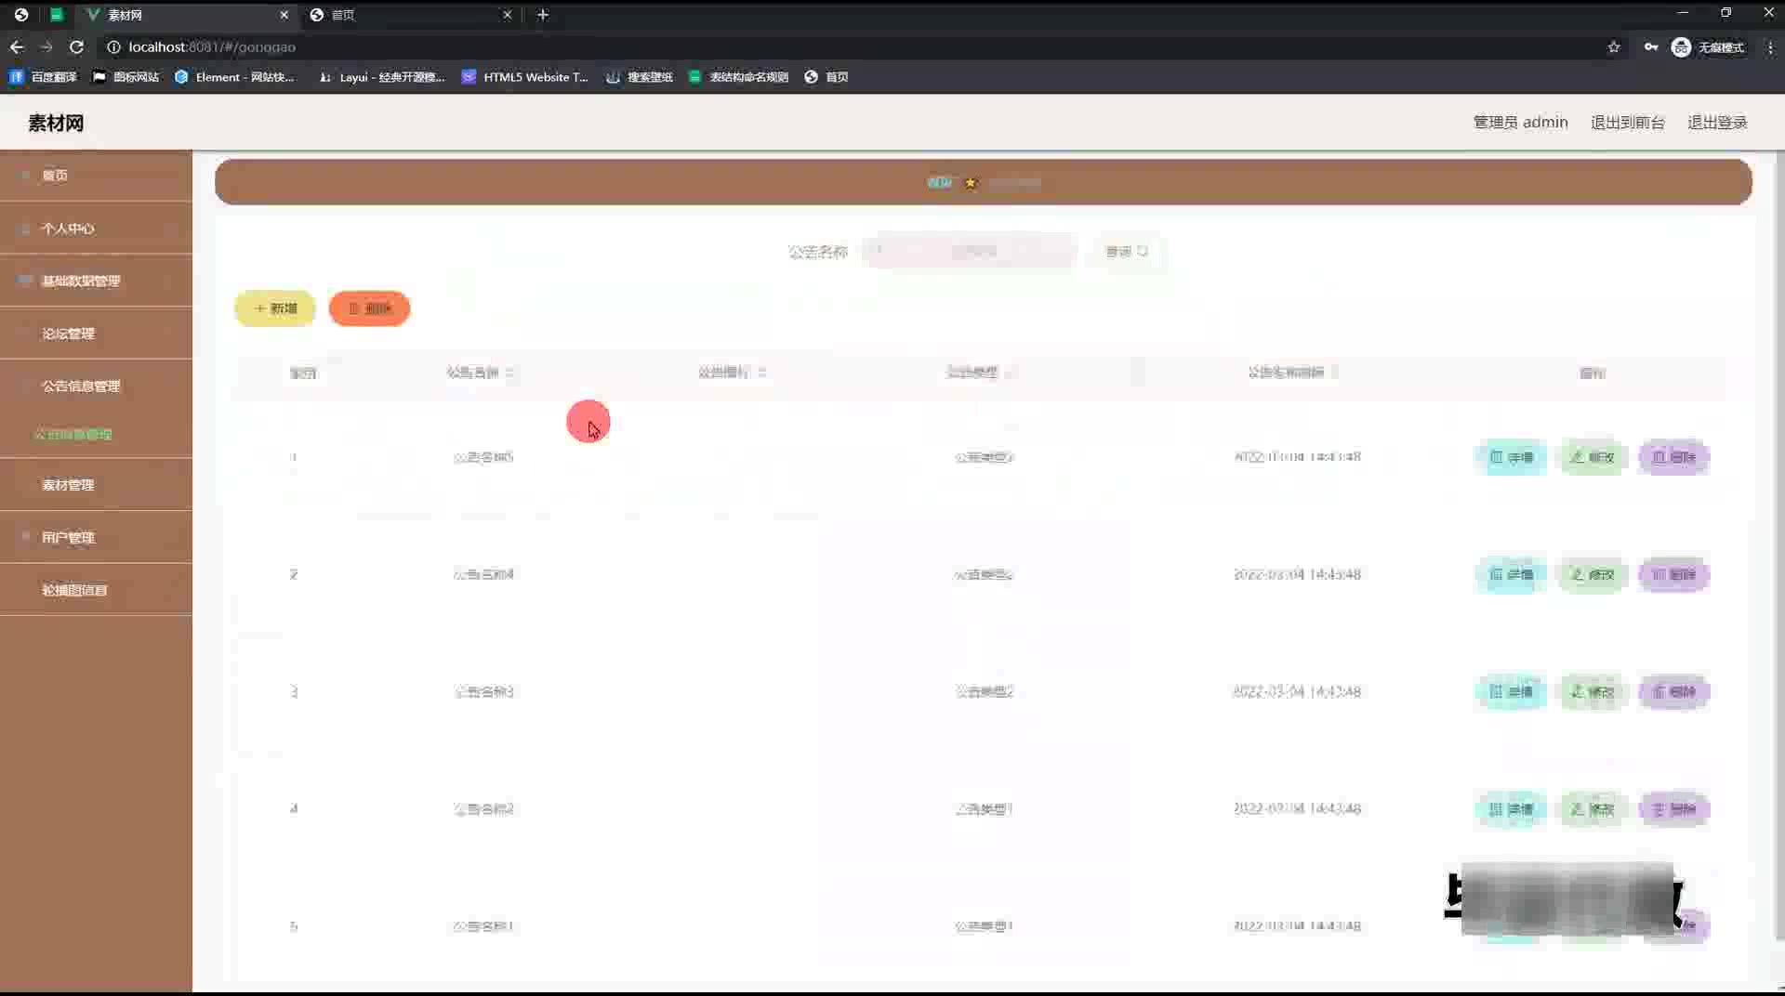The width and height of the screenshot is (1785, 996).
Task: Open the 百度翻译 bookmark
Action: (43, 77)
